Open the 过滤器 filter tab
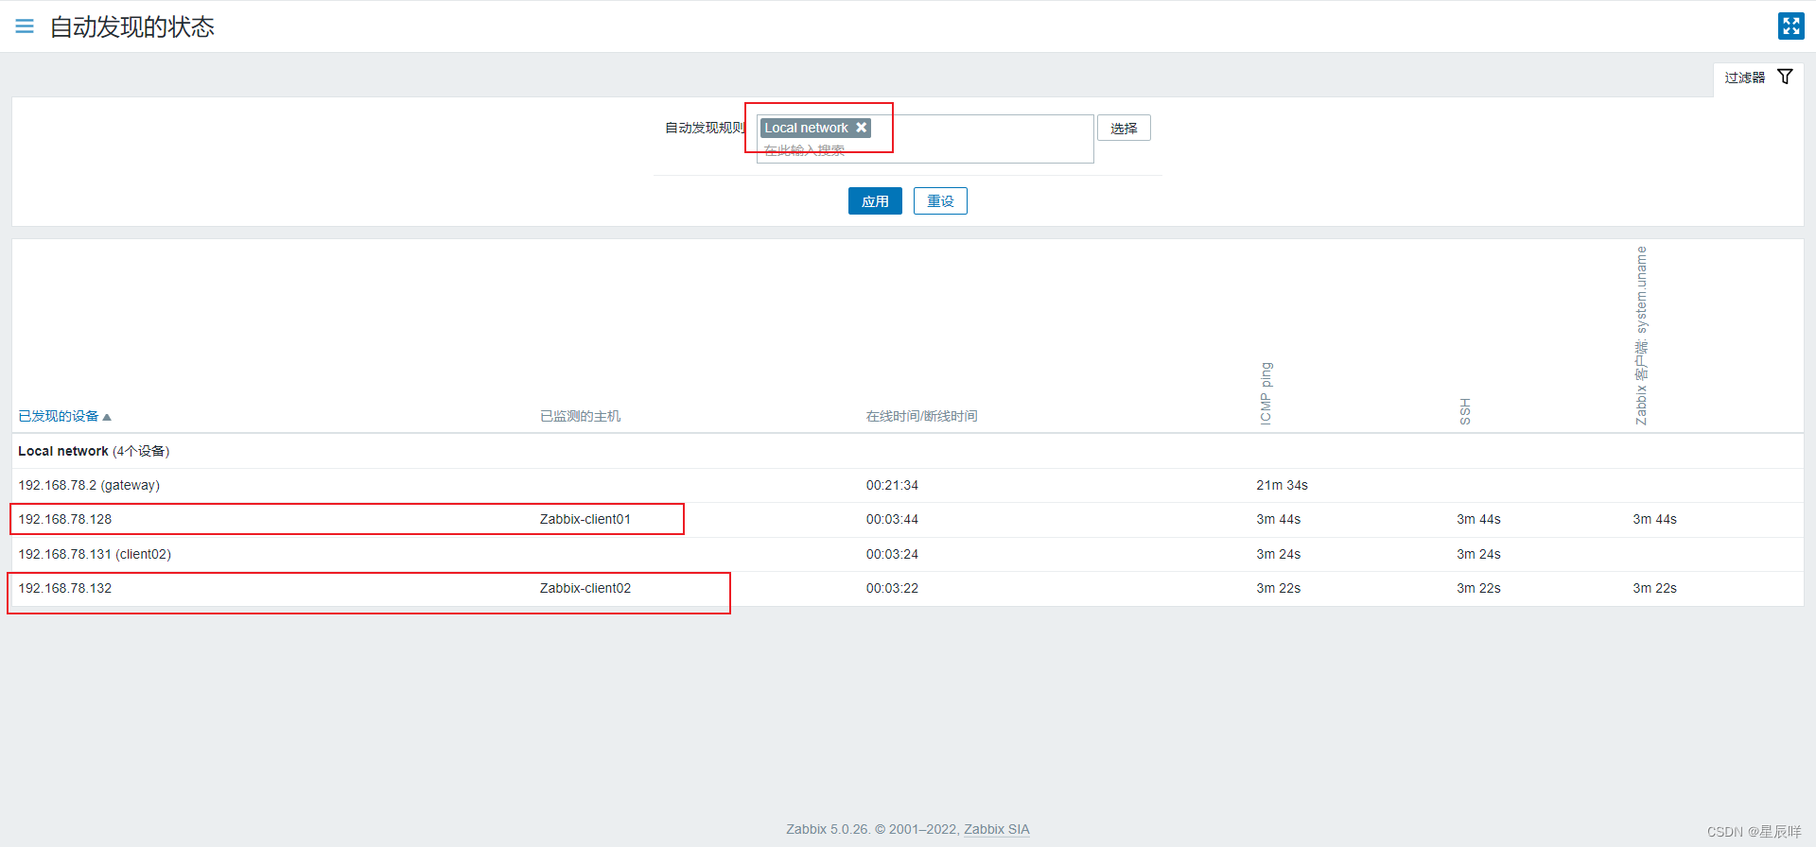The image size is (1816, 847). pyautogui.click(x=1758, y=78)
